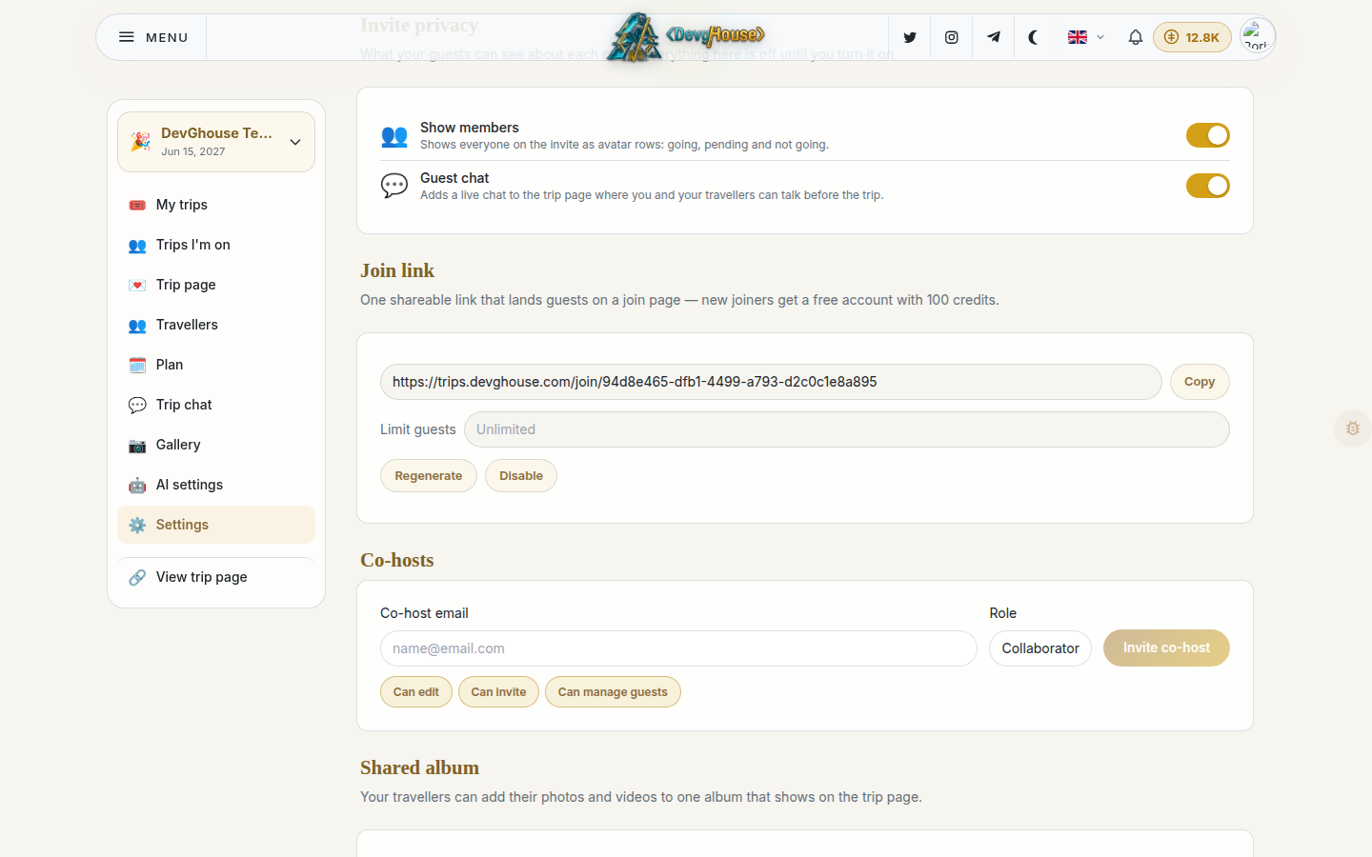Open the Plan section
The width and height of the screenshot is (1372, 857).
[x=216, y=365]
